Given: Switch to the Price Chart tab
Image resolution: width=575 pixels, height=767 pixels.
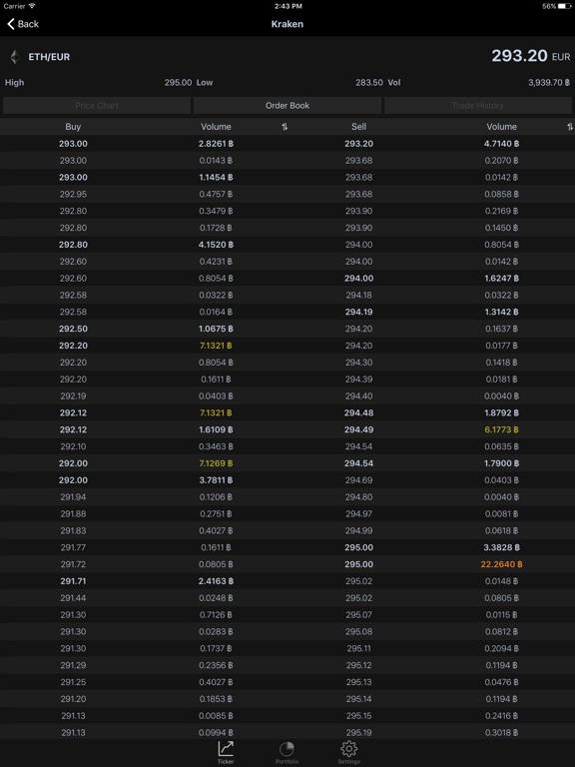Looking at the screenshot, I should (97, 105).
